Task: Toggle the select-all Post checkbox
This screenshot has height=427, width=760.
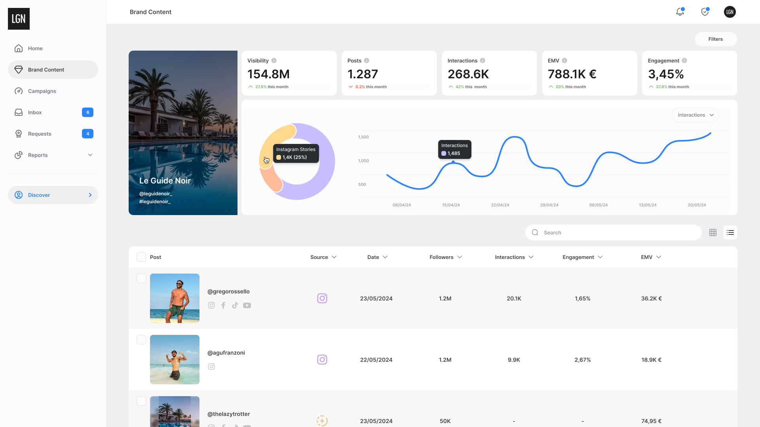Action: 141,257
